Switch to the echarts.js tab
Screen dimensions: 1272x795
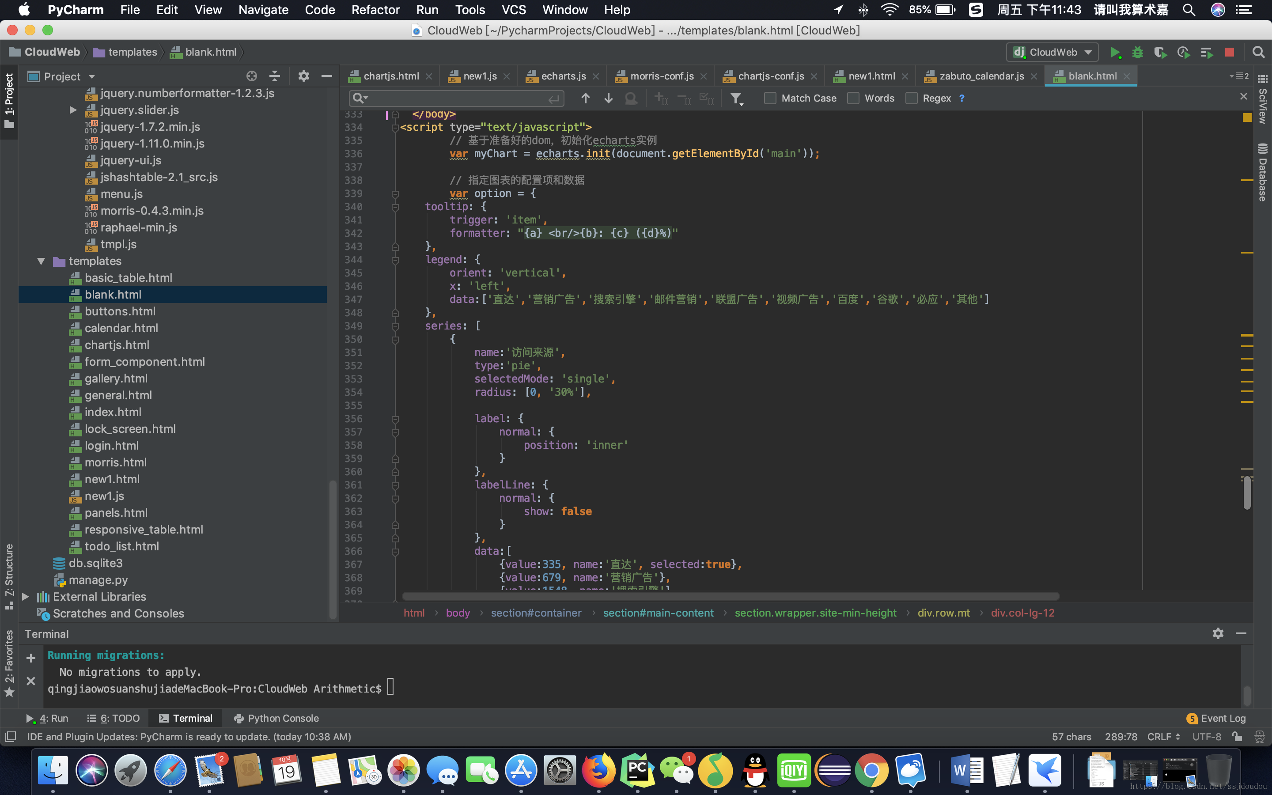point(564,76)
